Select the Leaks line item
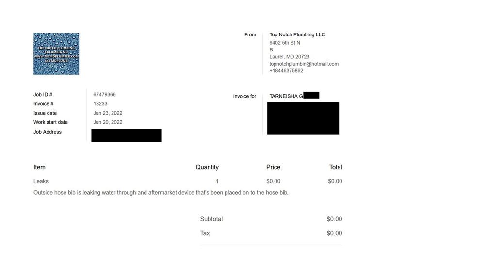 coord(41,181)
